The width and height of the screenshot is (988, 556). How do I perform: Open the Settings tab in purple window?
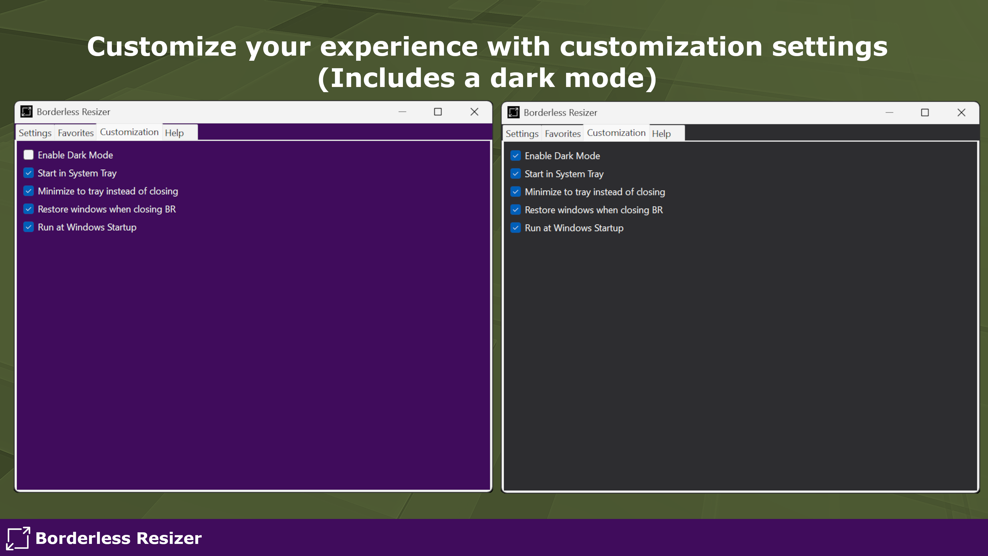click(35, 133)
